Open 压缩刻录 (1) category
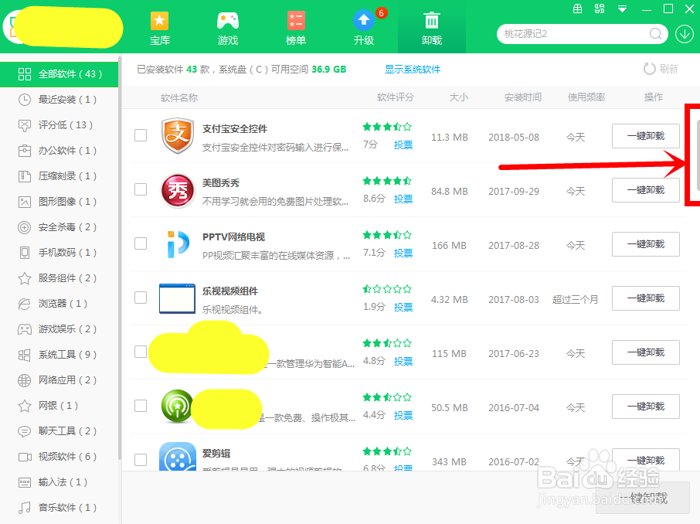The width and height of the screenshot is (700, 524). [59, 176]
